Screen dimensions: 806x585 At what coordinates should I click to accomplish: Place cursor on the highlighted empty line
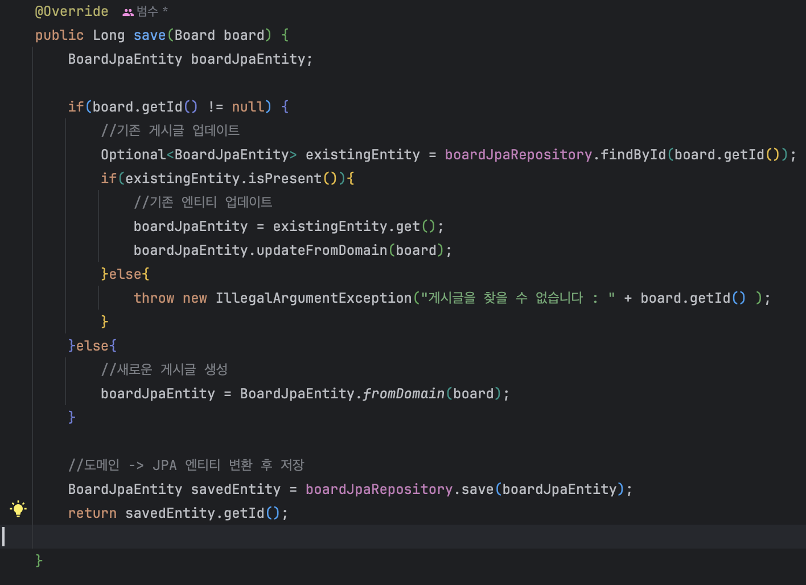pyautogui.click(x=398, y=537)
